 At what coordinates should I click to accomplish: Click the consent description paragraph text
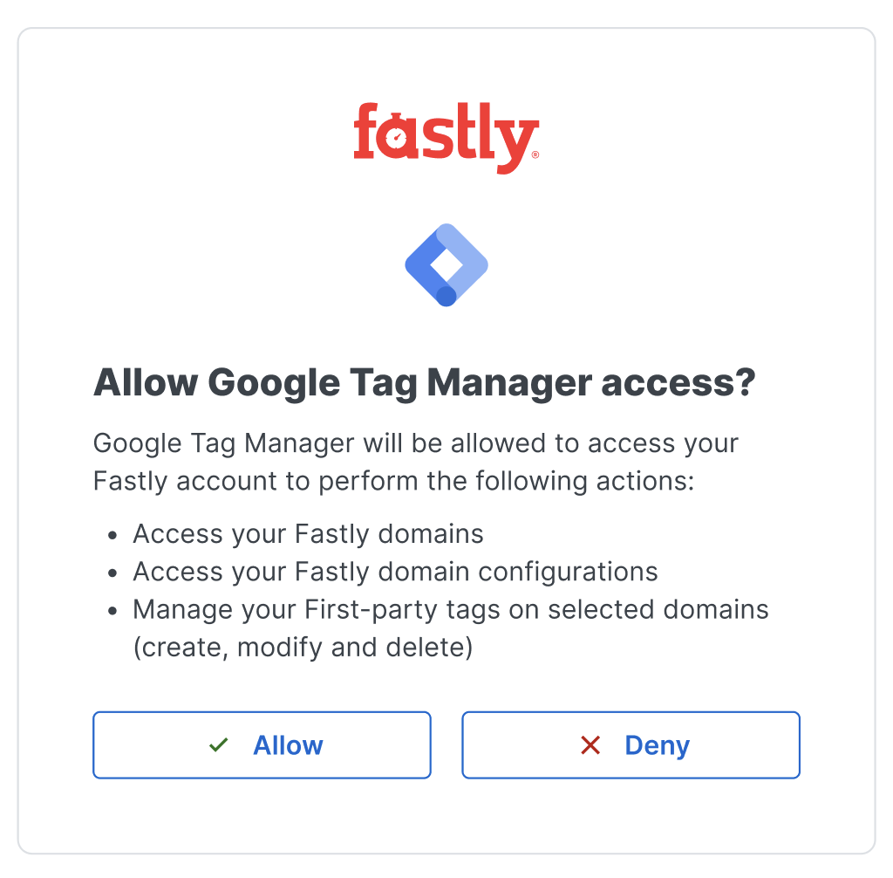coord(415,462)
